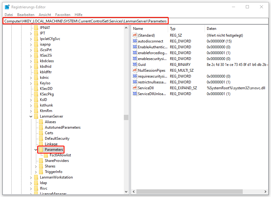Select the Linkage subkey
This screenshot has width=271, height=197.
(51, 144)
